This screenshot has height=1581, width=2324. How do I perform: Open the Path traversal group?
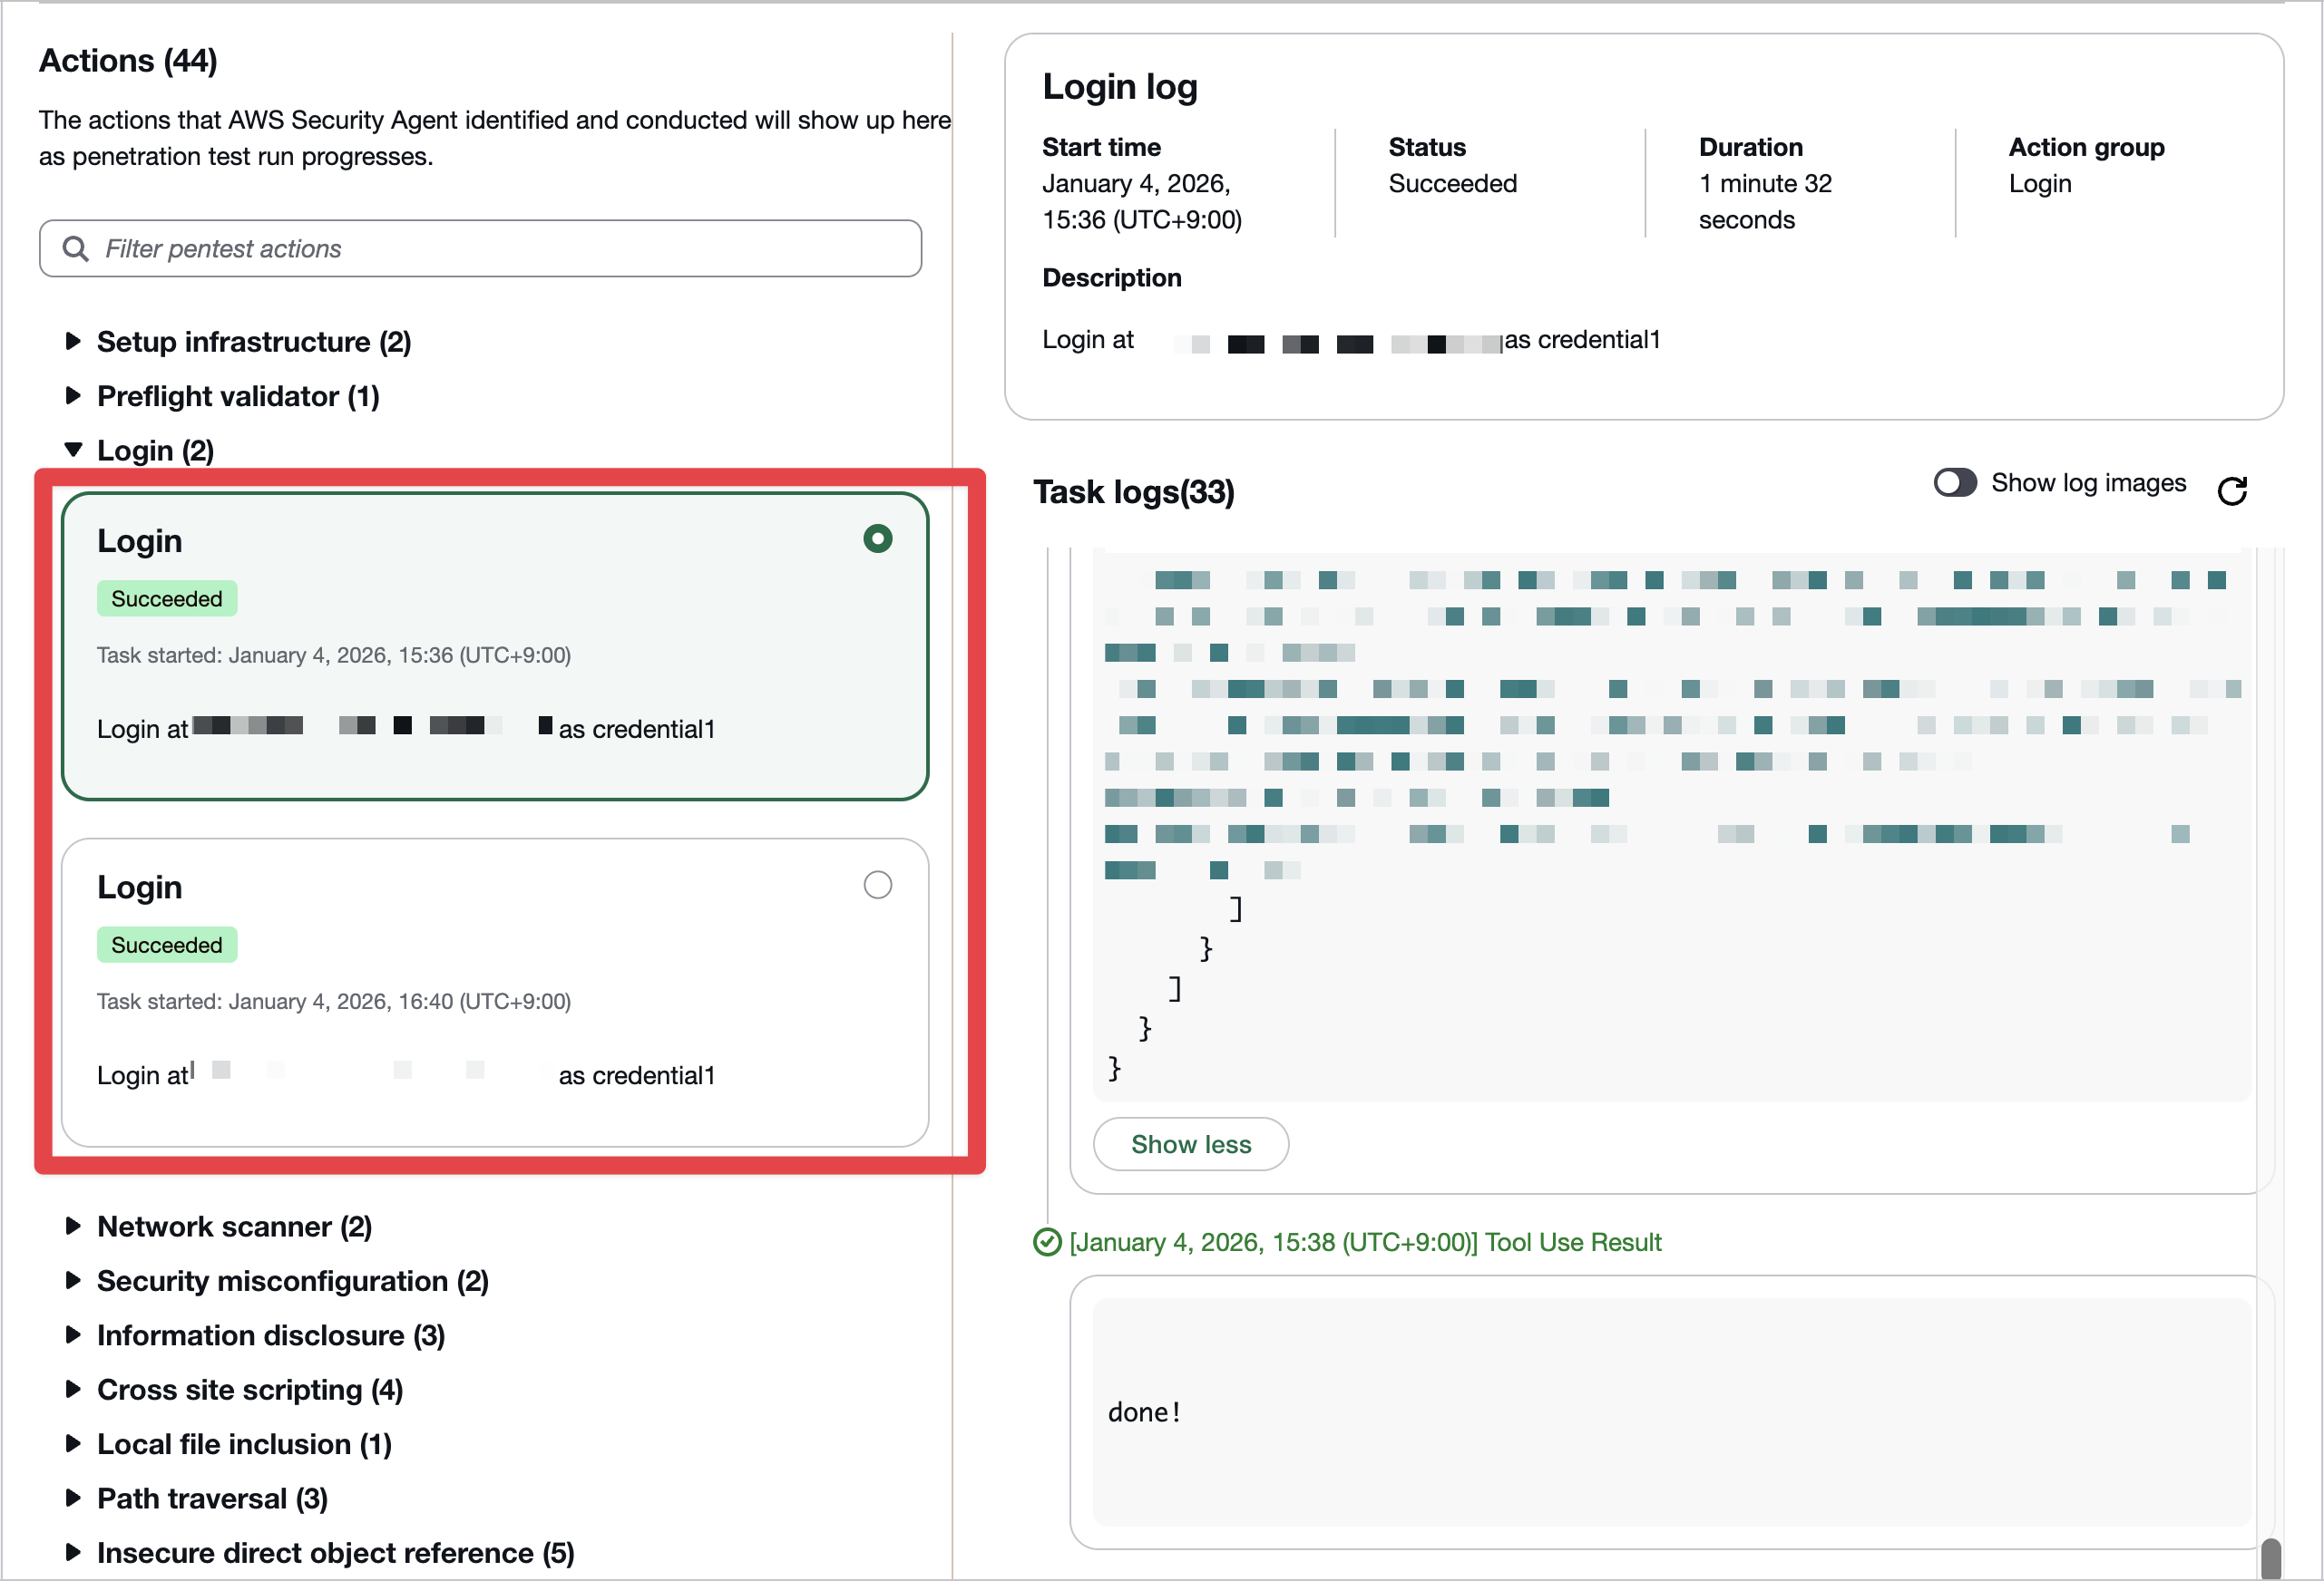[73, 1499]
